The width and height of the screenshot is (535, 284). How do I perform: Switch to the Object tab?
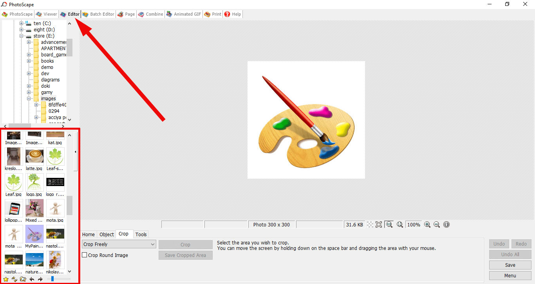point(107,234)
